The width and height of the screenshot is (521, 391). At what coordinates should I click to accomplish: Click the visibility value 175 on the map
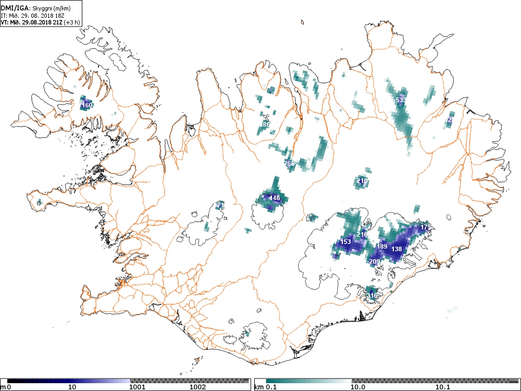pos(426,227)
